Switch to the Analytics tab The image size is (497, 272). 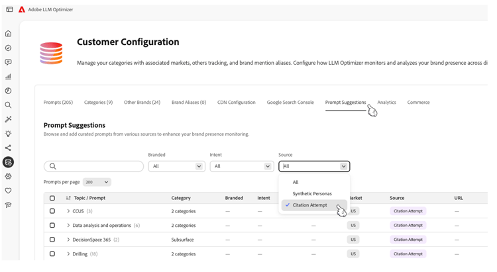tap(387, 103)
